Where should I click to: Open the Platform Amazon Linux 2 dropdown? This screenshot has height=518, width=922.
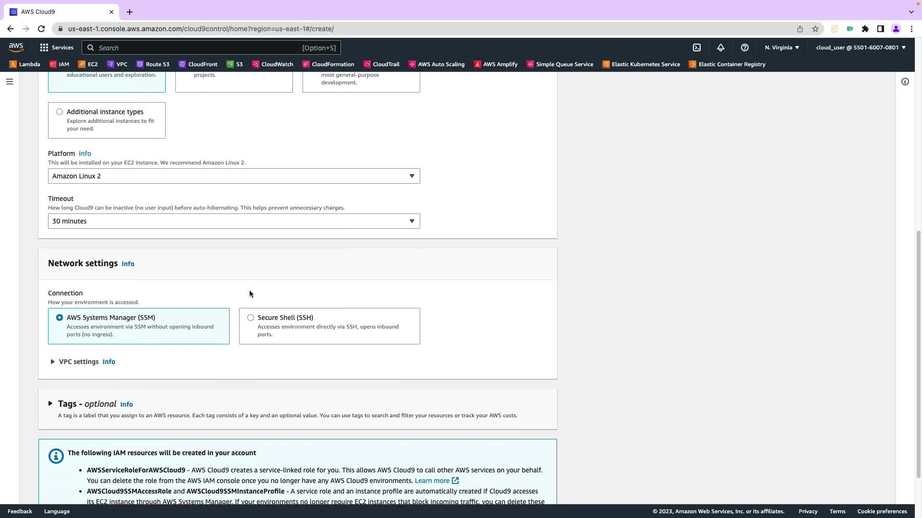click(234, 176)
